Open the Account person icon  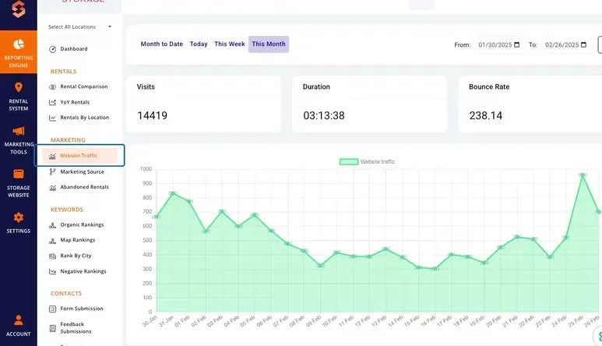[x=19, y=320]
